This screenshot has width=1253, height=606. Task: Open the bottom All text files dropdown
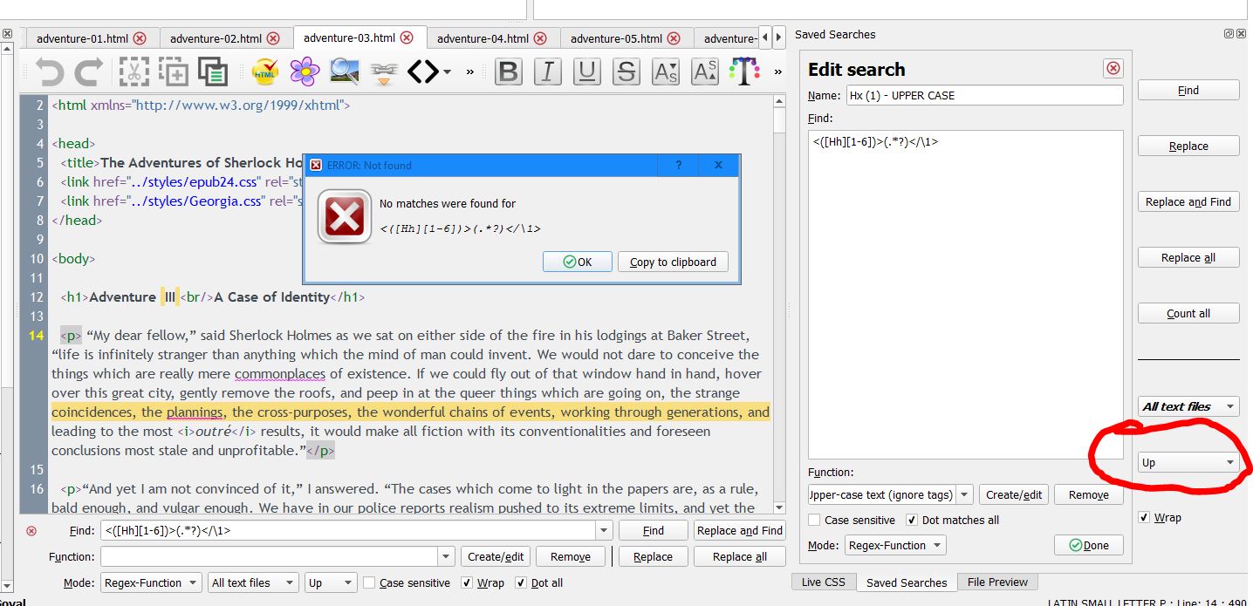(x=253, y=582)
